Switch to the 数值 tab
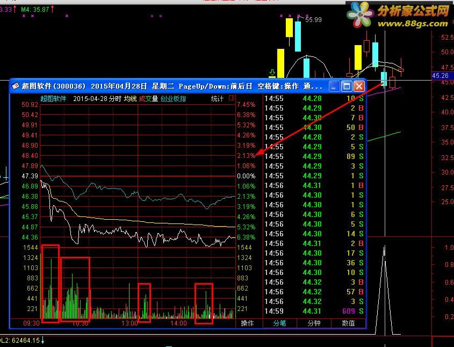 (x=348, y=323)
